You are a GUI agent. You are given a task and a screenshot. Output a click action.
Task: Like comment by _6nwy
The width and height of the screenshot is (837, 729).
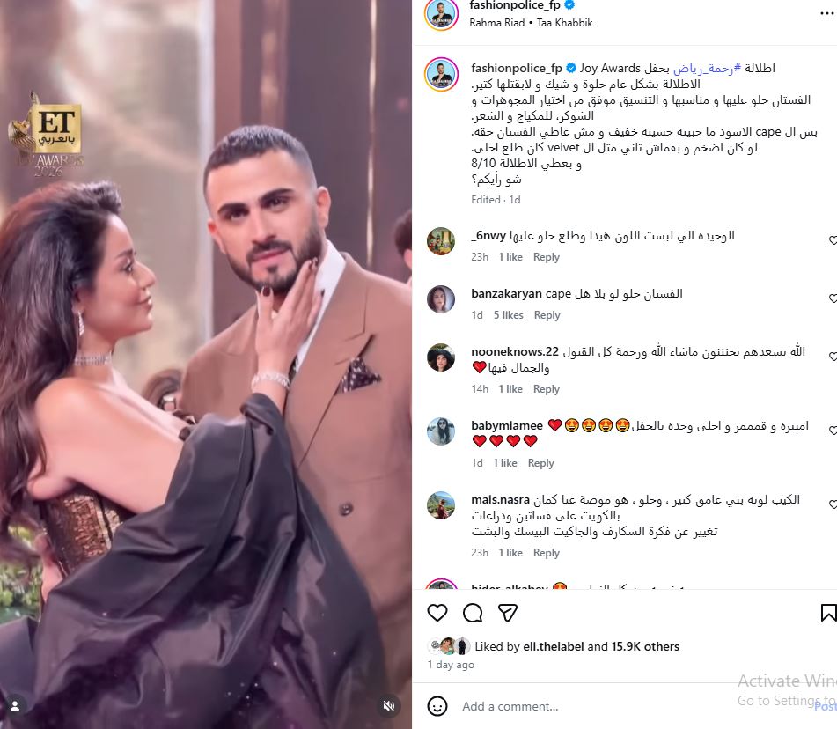click(x=833, y=239)
